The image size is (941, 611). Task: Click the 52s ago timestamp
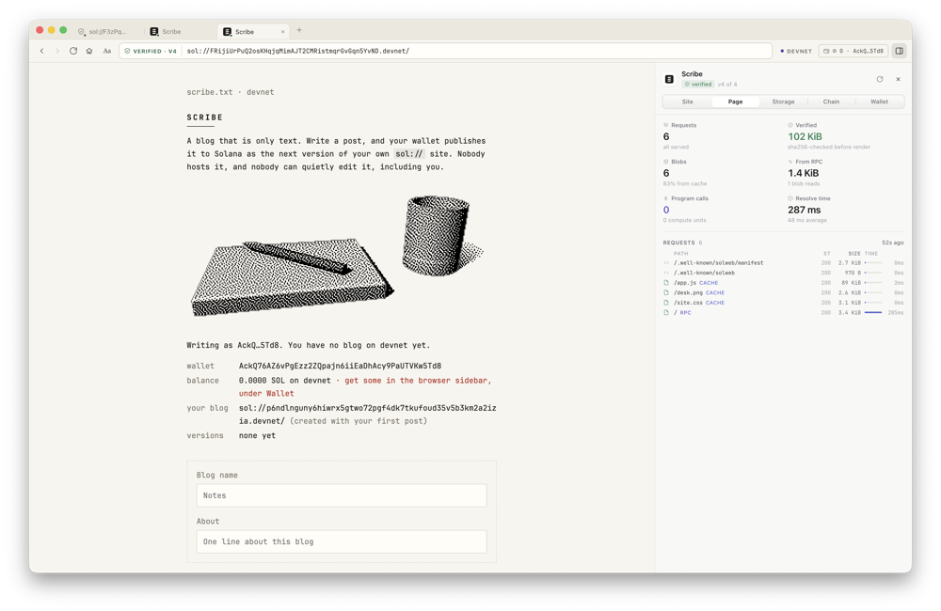892,243
